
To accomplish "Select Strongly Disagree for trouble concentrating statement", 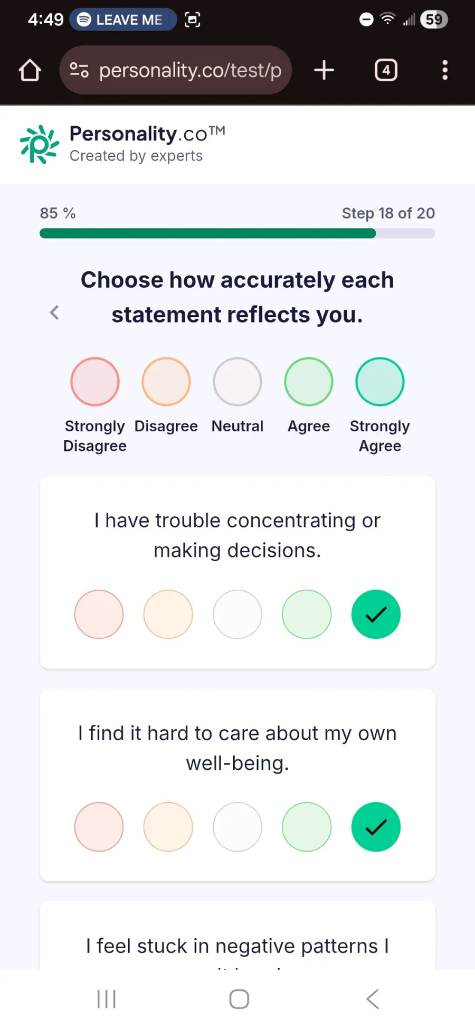I will pyautogui.click(x=99, y=614).
